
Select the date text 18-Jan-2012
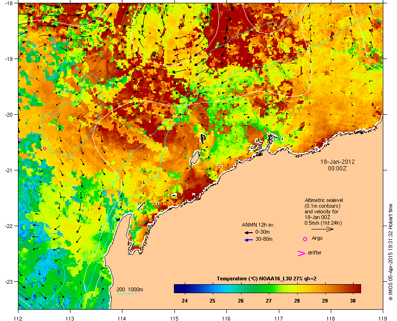pyautogui.click(x=337, y=162)
